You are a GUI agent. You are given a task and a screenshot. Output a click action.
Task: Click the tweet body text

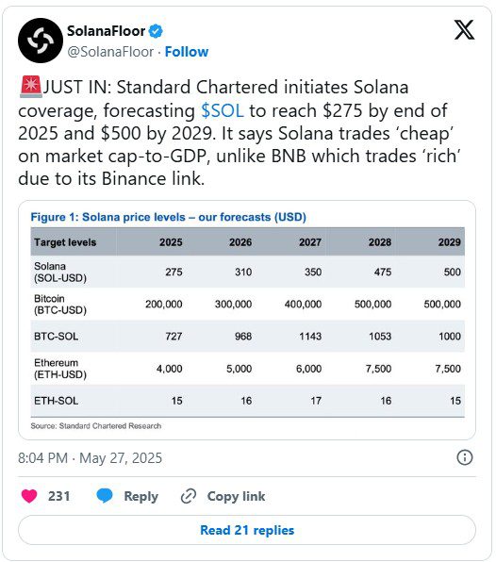(x=239, y=133)
